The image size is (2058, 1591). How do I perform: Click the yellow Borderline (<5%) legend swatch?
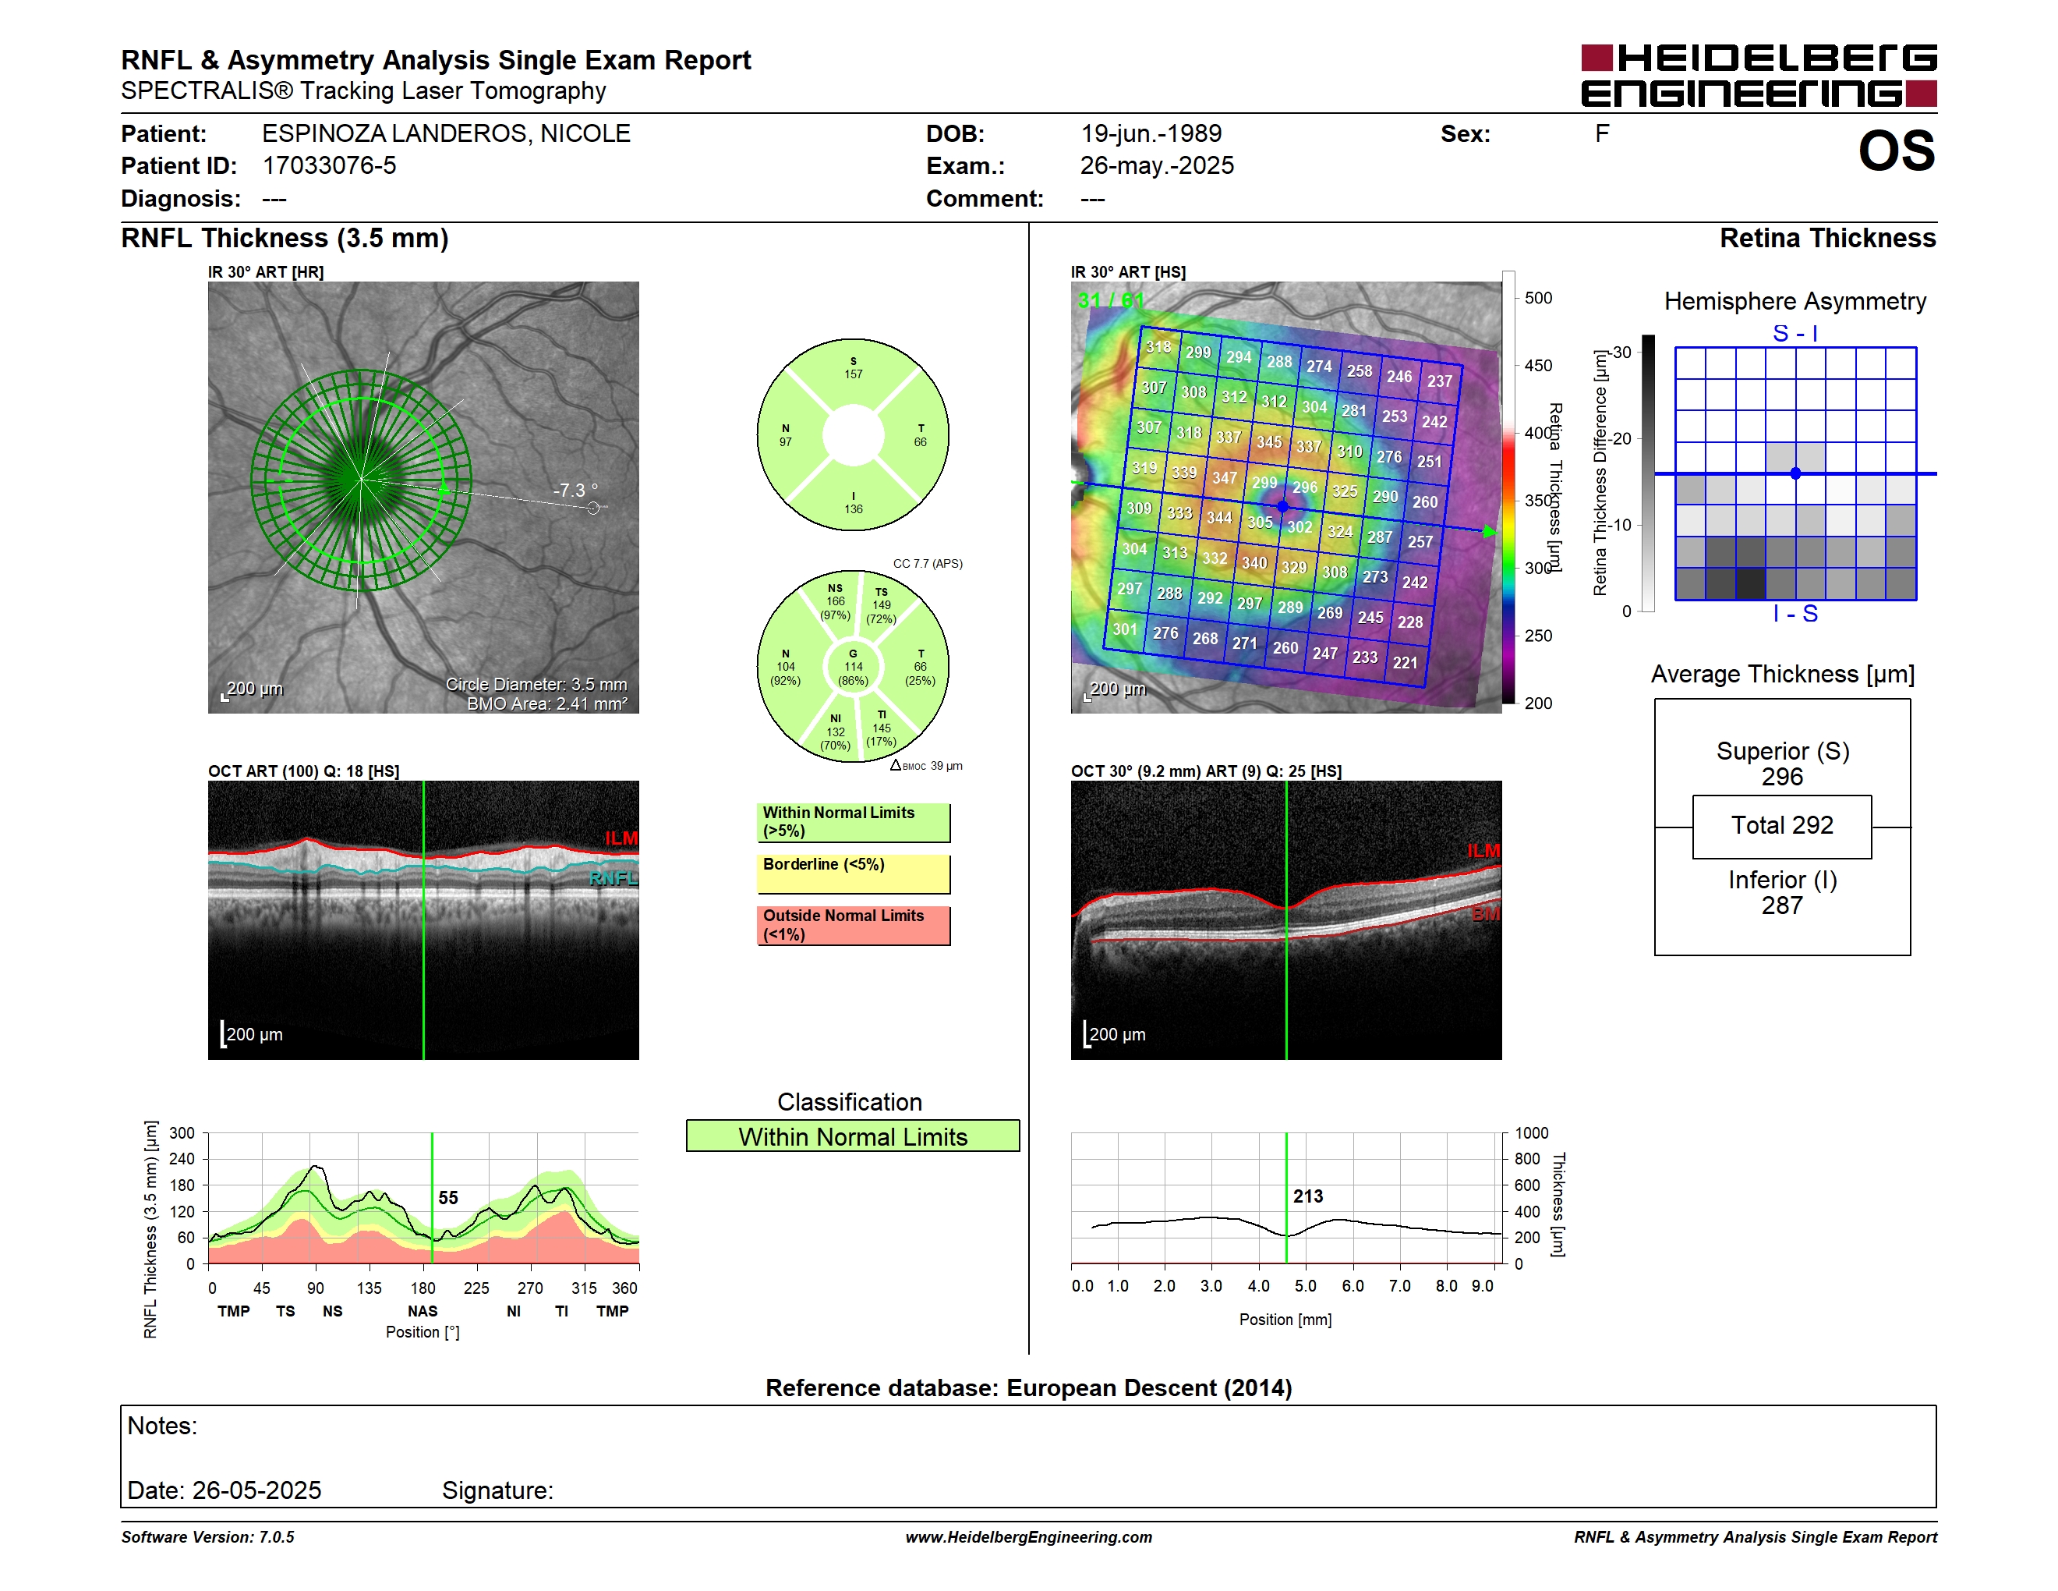[x=853, y=873]
